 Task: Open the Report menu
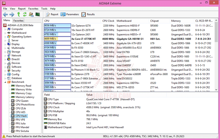coord(22,9)
